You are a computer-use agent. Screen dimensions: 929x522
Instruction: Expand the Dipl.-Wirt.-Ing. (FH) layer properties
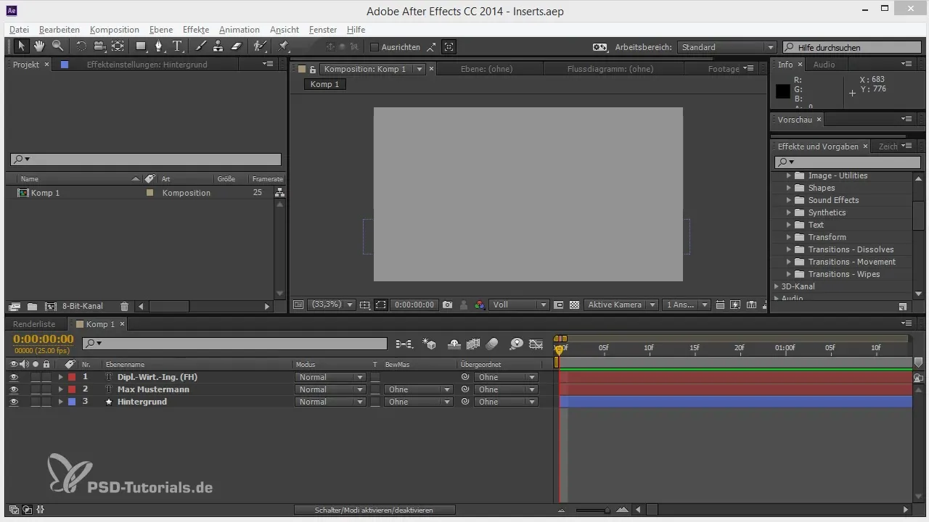point(61,377)
